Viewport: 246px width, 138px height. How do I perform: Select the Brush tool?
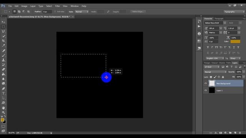3,55
